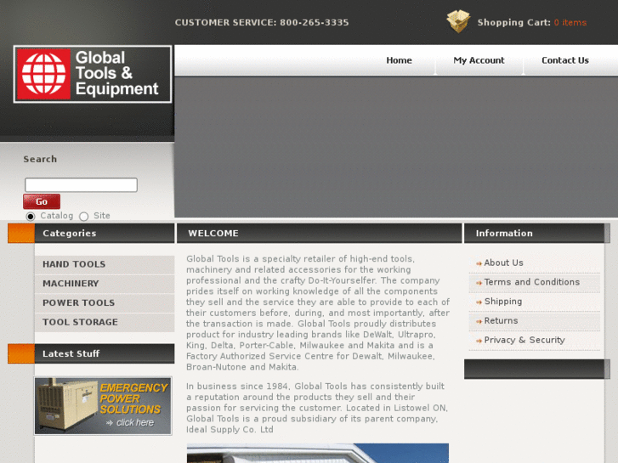Click the red Go search button
618x463 pixels.
(42, 201)
